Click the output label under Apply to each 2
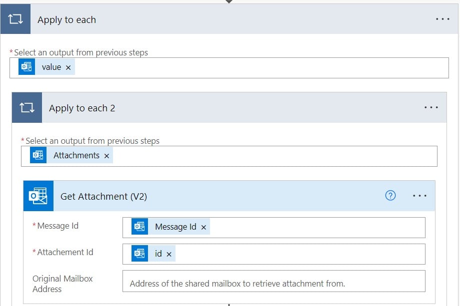This screenshot has height=306, width=460. coord(92,141)
